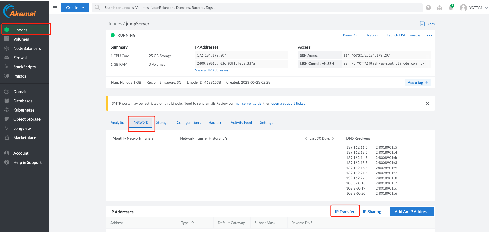
Task: Click Reboot
Action: point(373,35)
